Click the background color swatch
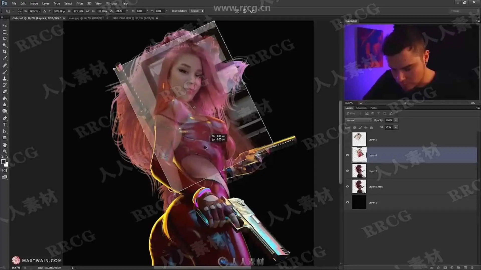The image size is (481, 270). click(x=6, y=164)
